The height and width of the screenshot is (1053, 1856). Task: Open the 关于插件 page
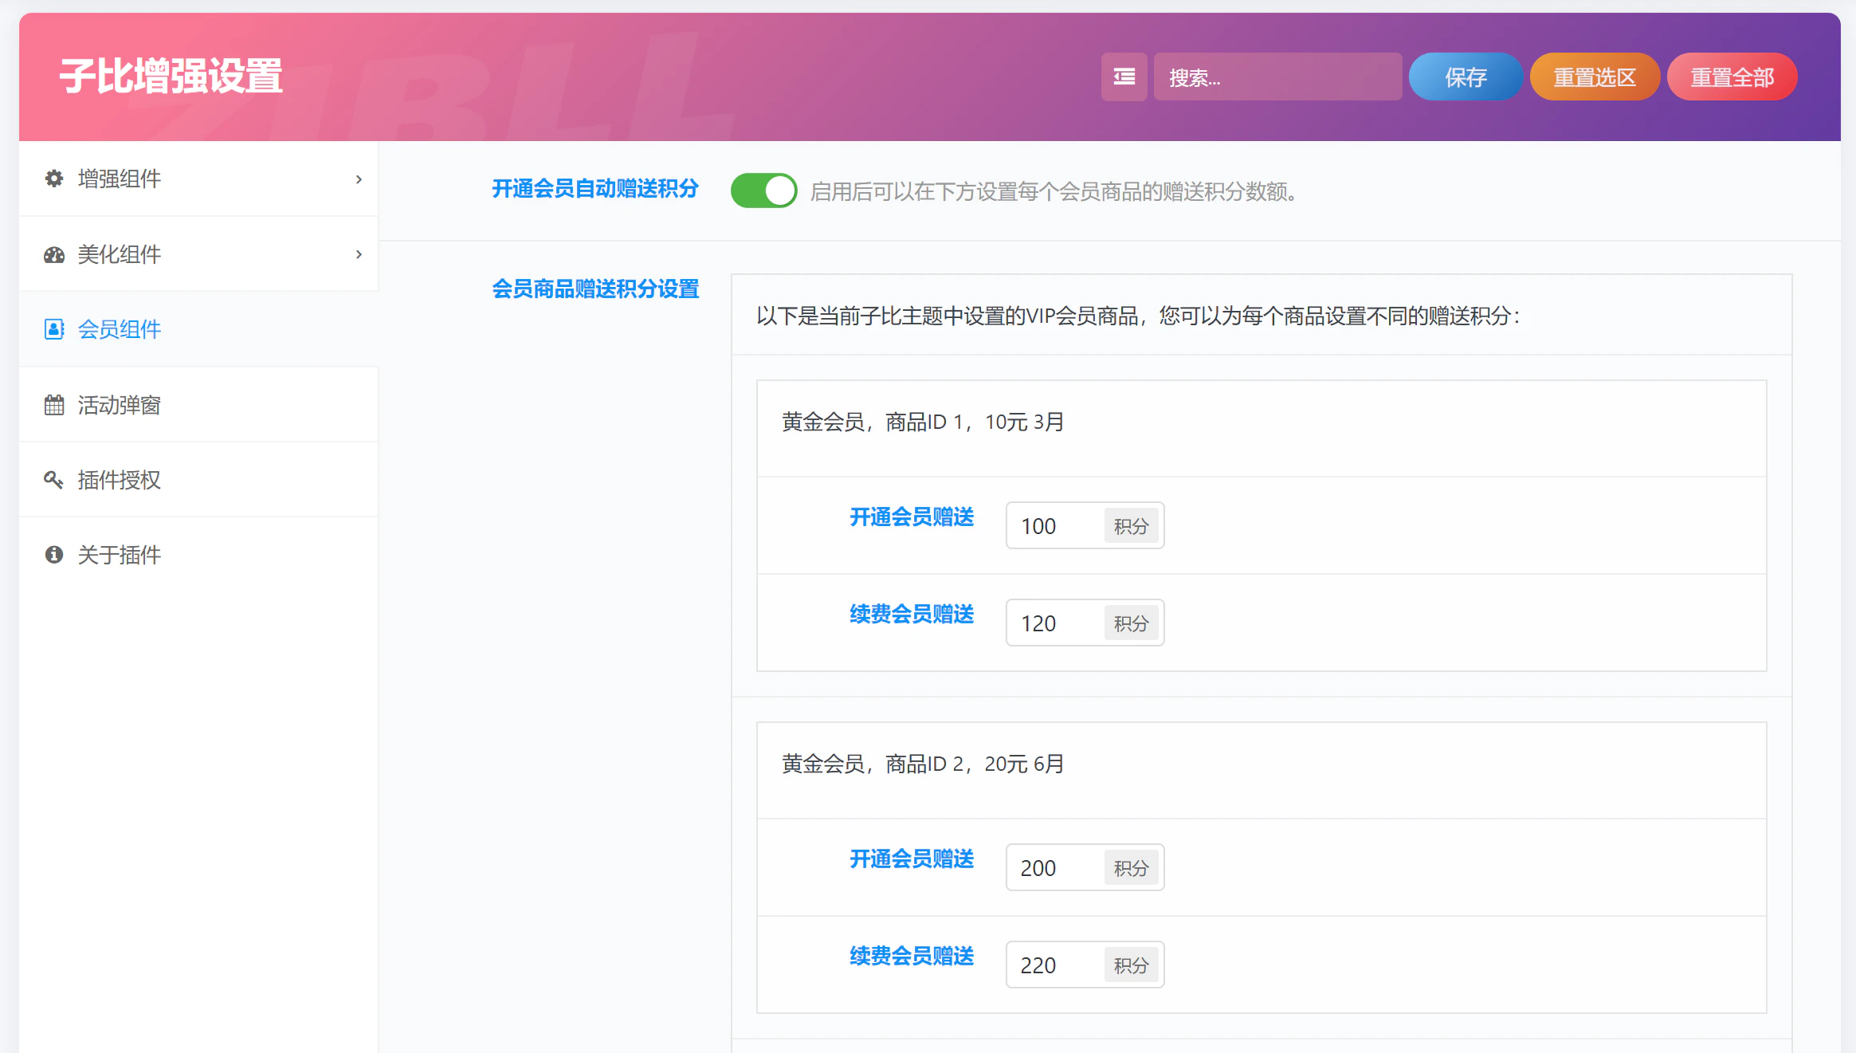[x=118, y=554]
